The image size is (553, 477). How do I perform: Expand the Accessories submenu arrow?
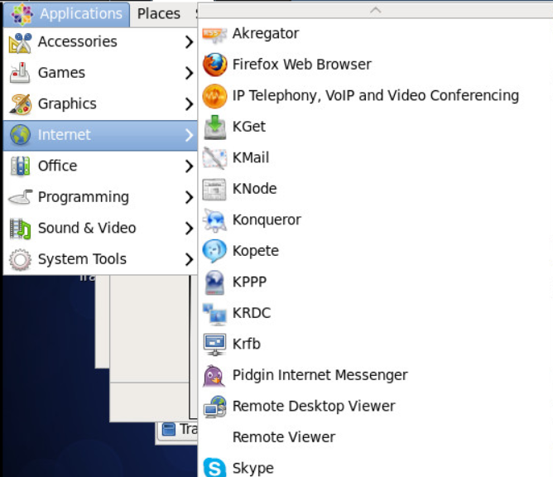[x=189, y=42]
